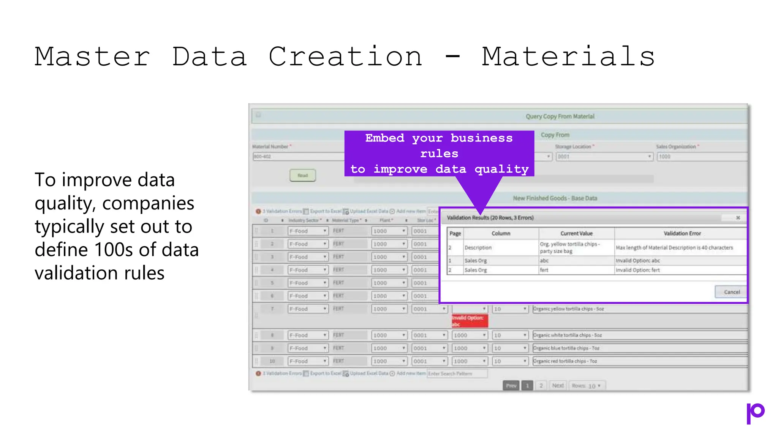Open the Sales Org dropdown in row 9
This screenshot has height=437, width=778.
coord(470,348)
